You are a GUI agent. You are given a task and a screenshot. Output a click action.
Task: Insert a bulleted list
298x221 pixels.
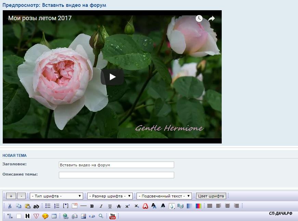[48, 206]
